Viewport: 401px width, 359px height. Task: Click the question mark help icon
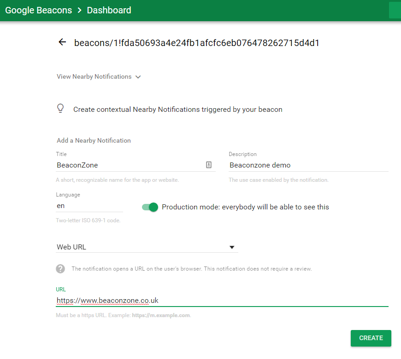click(x=60, y=269)
